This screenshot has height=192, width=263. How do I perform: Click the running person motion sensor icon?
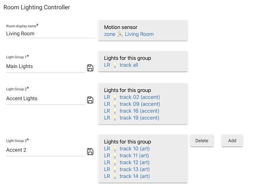coord(120,34)
